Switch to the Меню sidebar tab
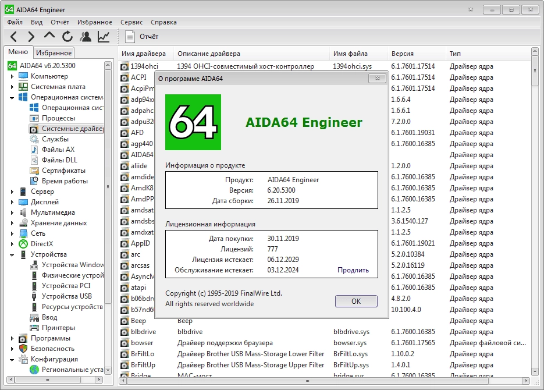Image resolution: width=544 pixels, height=390 pixels. coord(18,52)
